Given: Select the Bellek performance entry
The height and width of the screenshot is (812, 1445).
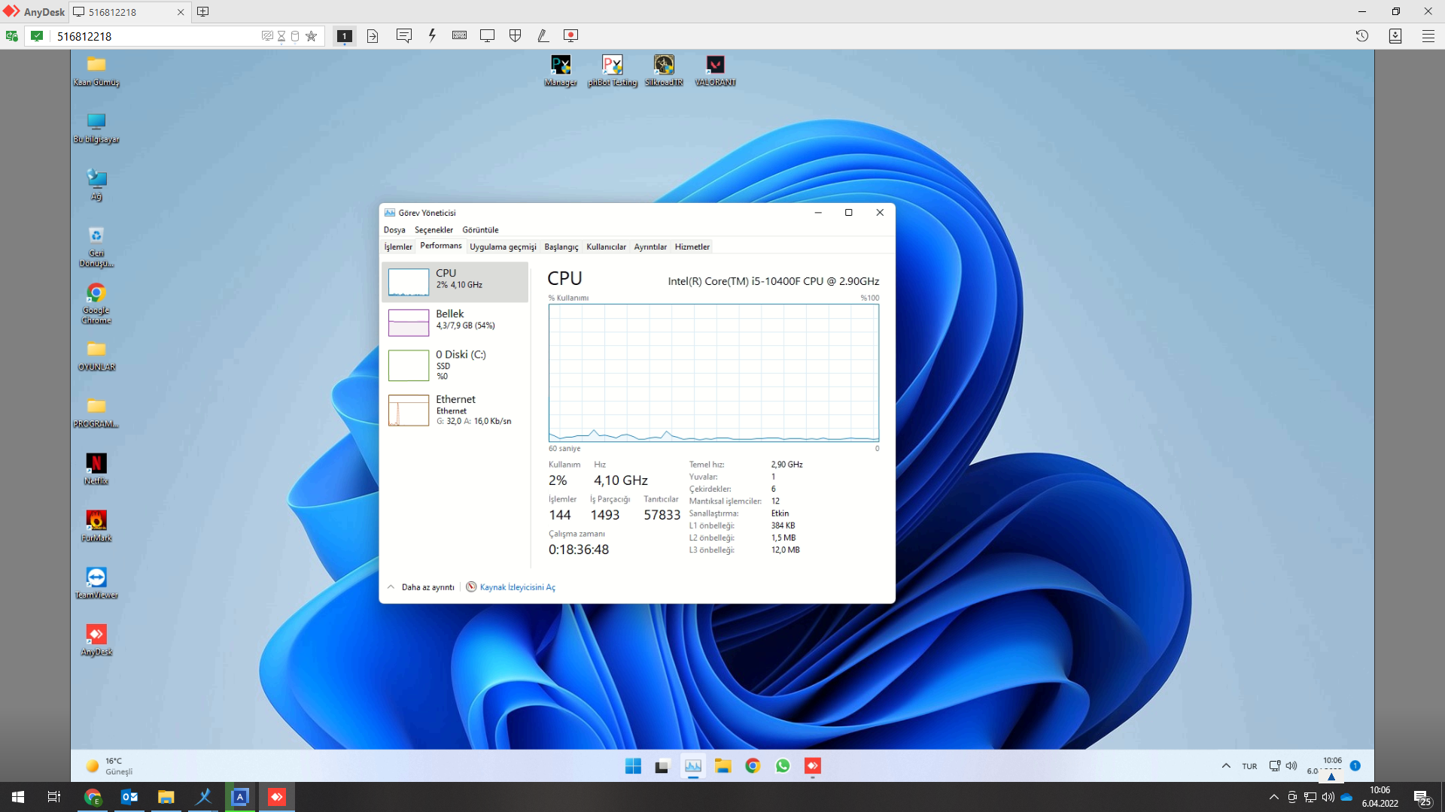Looking at the screenshot, I should point(455,323).
